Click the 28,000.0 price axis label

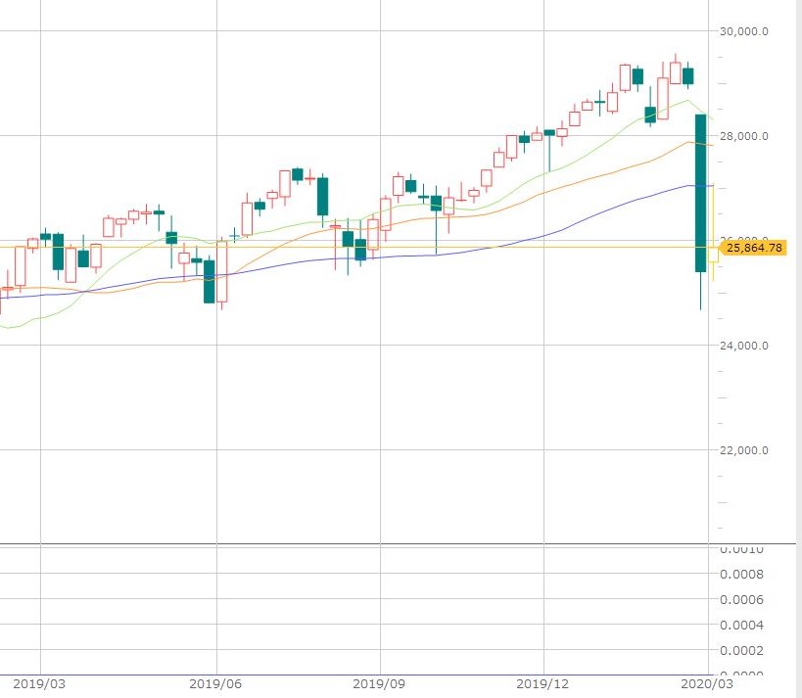coord(743,136)
